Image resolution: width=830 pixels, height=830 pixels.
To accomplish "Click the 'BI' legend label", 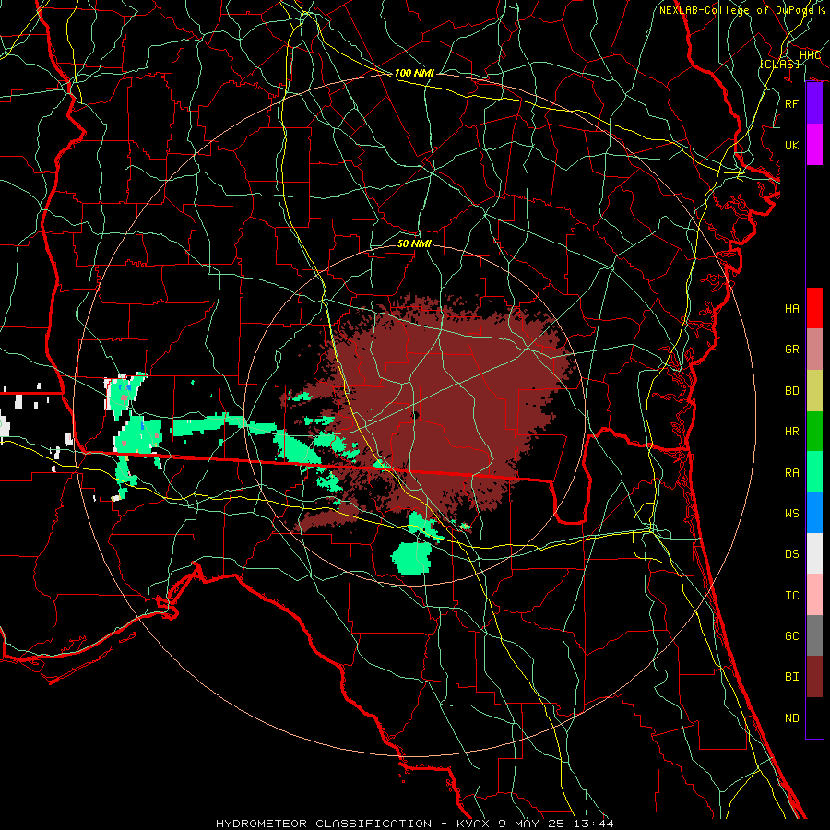I will (791, 677).
